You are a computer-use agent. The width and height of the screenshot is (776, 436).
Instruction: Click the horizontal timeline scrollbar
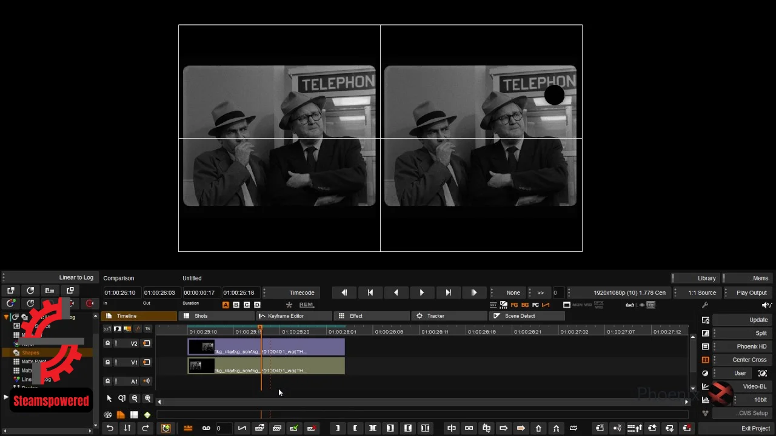[x=423, y=401]
